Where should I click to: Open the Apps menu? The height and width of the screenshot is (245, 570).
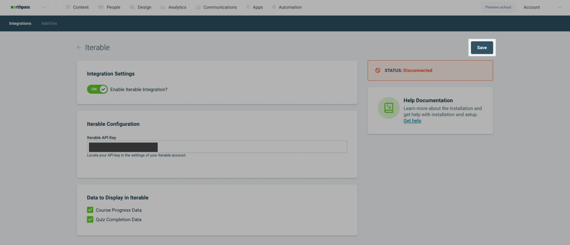pos(254,7)
